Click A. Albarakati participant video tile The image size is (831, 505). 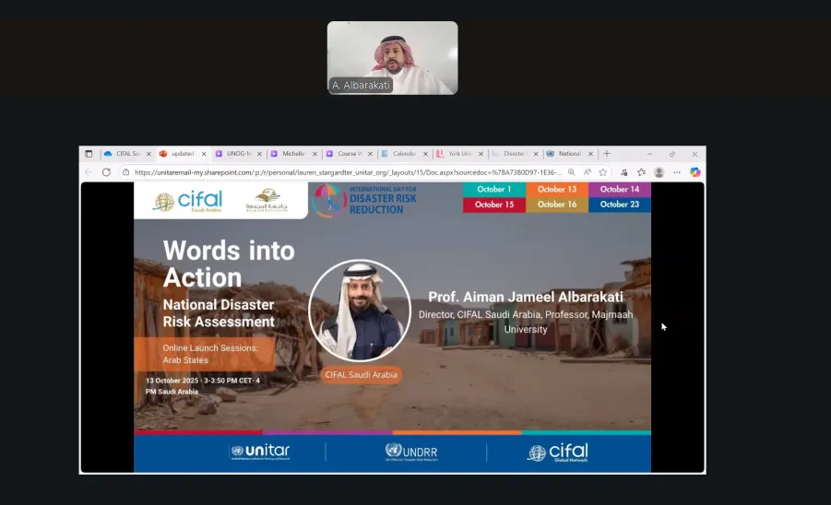point(392,58)
